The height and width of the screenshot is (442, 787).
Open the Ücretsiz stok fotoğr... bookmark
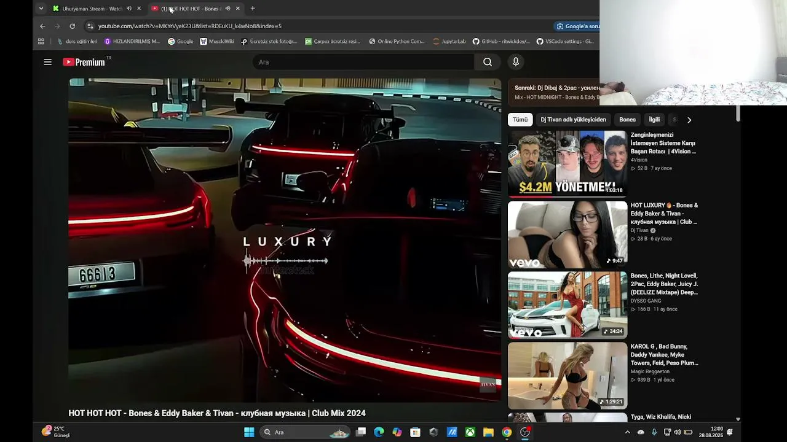coord(269,42)
